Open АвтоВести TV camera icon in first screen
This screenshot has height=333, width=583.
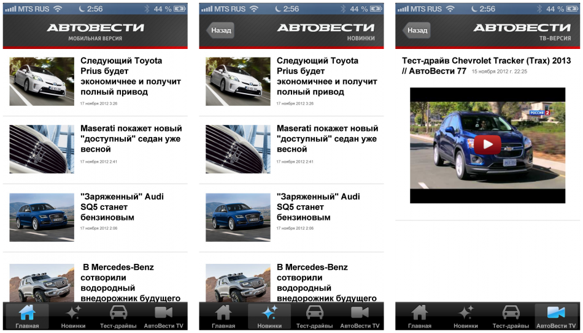[x=164, y=313]
